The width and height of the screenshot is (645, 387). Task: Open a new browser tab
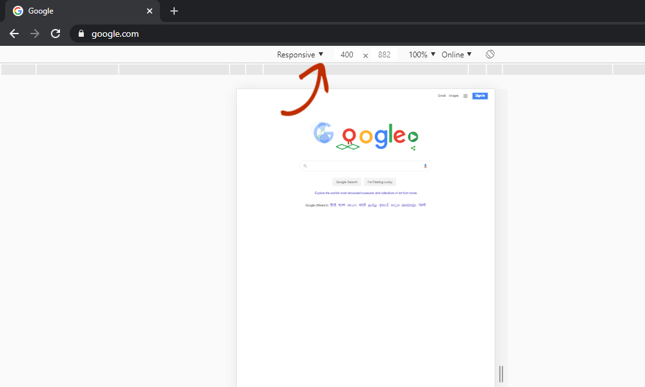[174, 11]
